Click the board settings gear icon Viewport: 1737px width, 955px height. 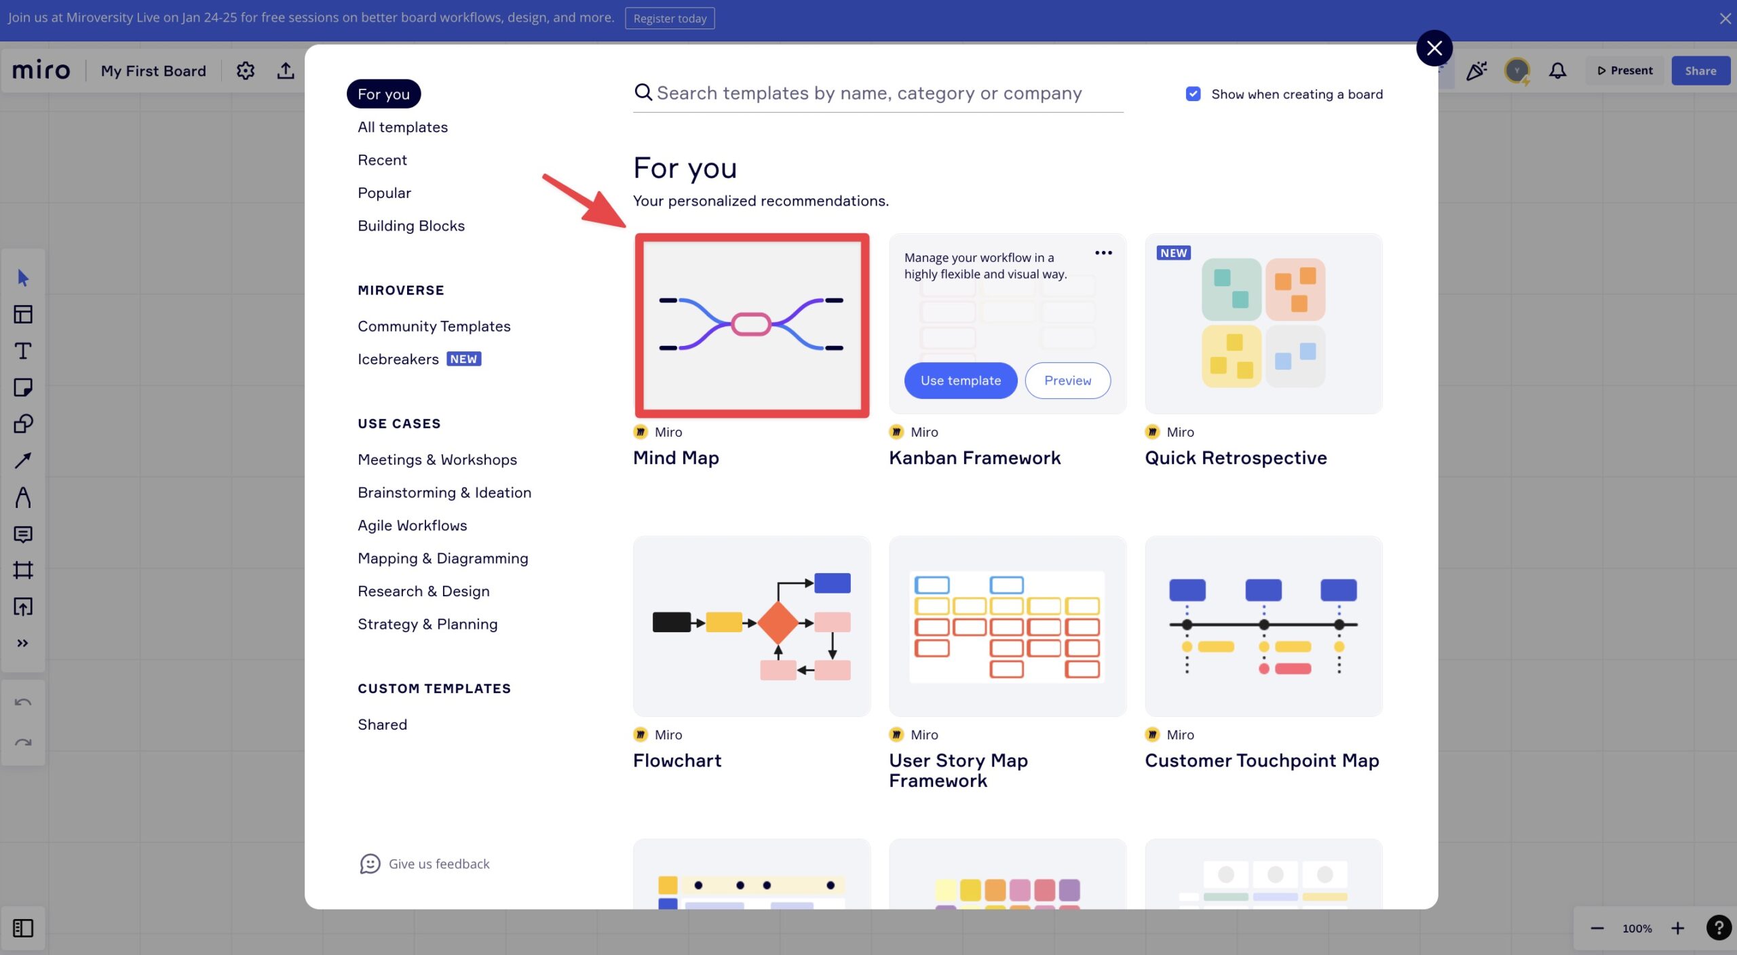click(x=246, y=71)
